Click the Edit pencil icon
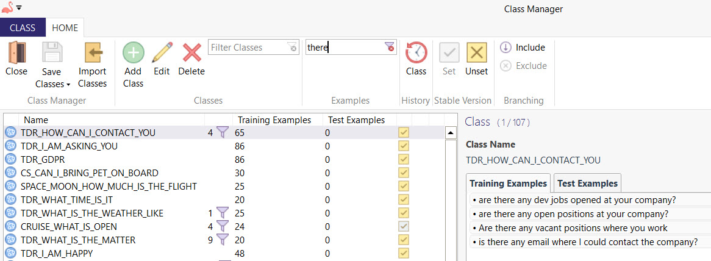 pos(162,52)
